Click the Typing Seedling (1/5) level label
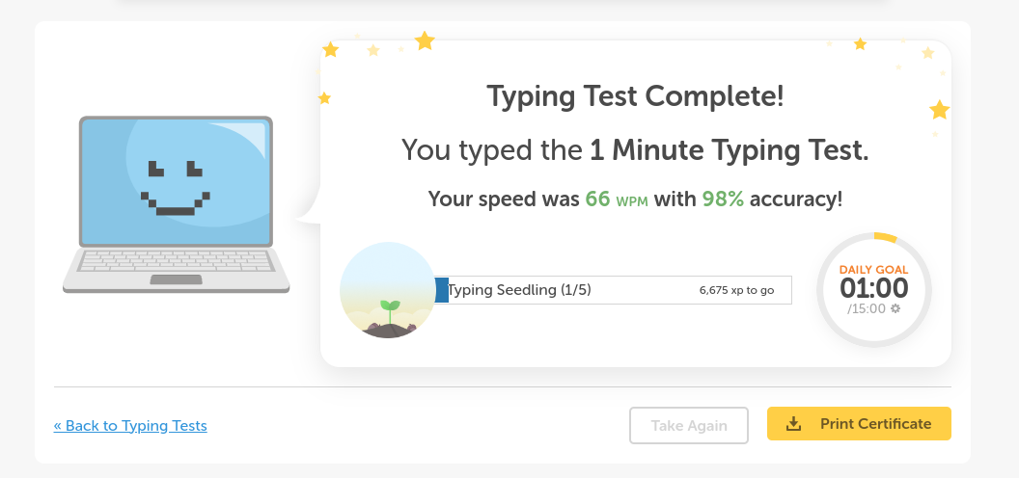1019x478 pixels. 520,290
